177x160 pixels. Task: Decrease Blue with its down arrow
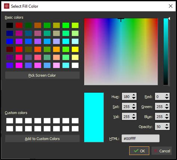[x=167, y=118]
